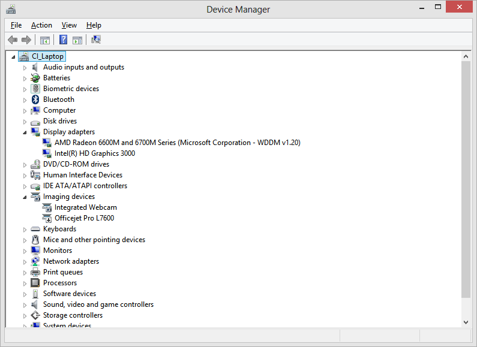Open the Action menu
Viewport: 477px width, 347px height.
coord(41,25)
